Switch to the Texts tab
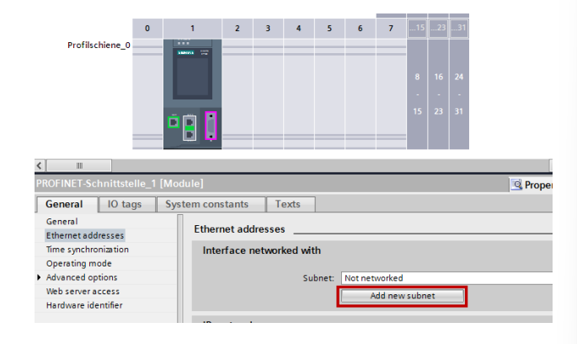This screenshot has width=577, height=344. (x=289, y=204)
